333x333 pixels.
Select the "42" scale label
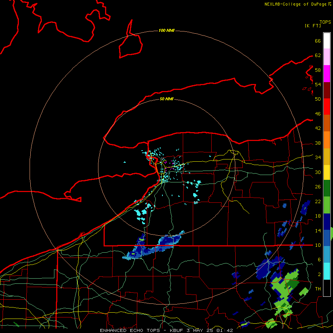point(318,128)
